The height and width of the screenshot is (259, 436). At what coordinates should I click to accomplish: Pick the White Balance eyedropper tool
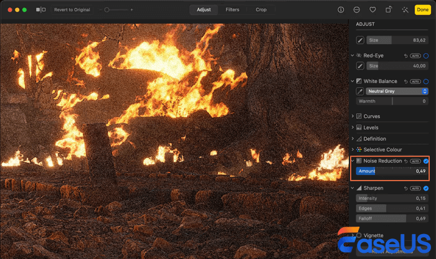click(360, 91)
